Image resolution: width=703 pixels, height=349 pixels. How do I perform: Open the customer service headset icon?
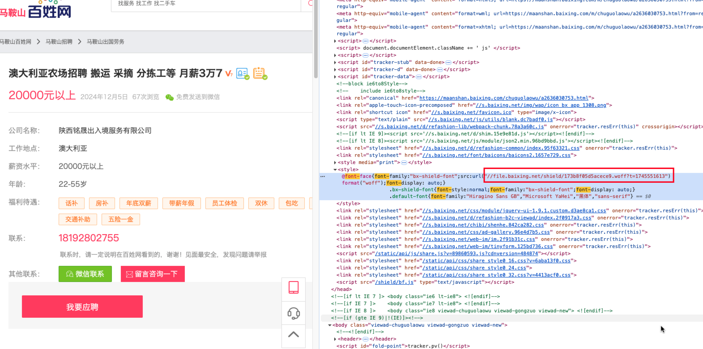[x=294, y=313]
